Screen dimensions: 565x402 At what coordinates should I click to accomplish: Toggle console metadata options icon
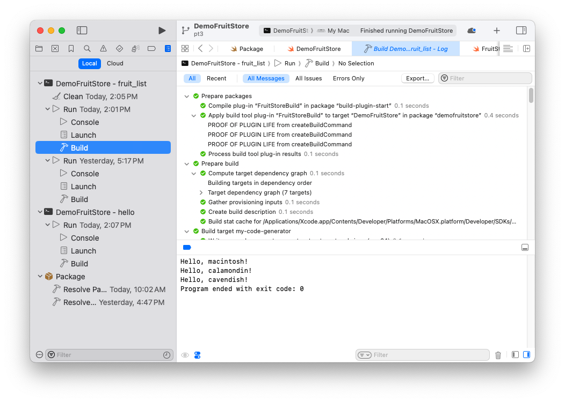pos(198,355)
